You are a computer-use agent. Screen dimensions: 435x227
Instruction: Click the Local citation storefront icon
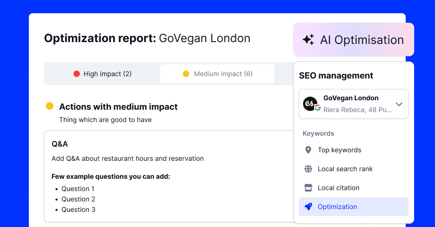(x=308, y=188)
